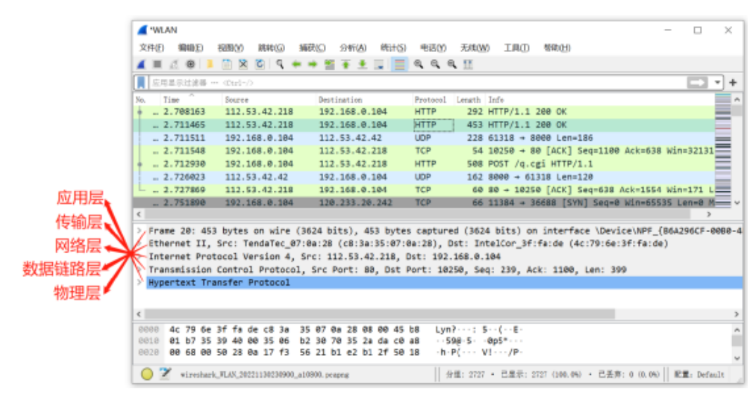Toggle packet list colorization in the toolbar
This screenshot has height=396, width=754.
click(x=400, y=64)
